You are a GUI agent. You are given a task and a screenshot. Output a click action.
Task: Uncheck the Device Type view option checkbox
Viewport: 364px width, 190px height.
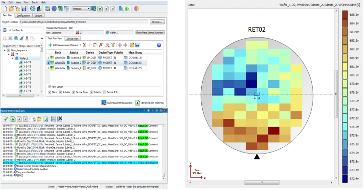click(x=73, y=92)
